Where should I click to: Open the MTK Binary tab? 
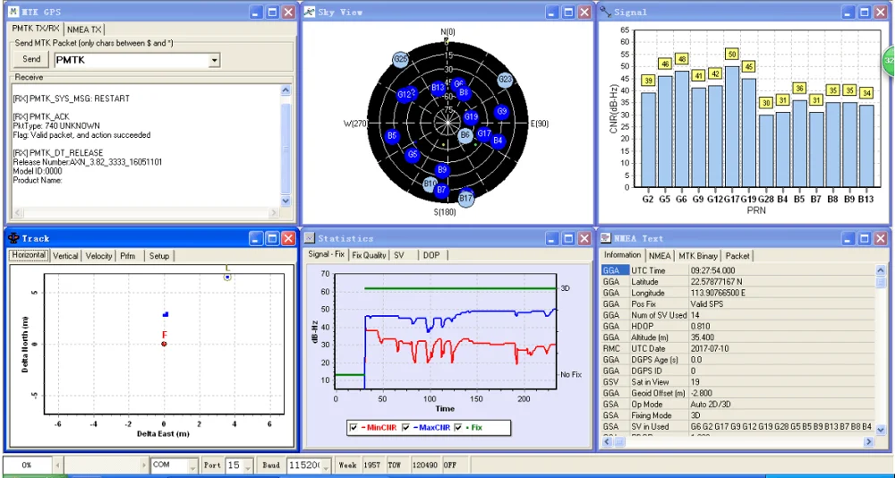(x=698, y=256)
